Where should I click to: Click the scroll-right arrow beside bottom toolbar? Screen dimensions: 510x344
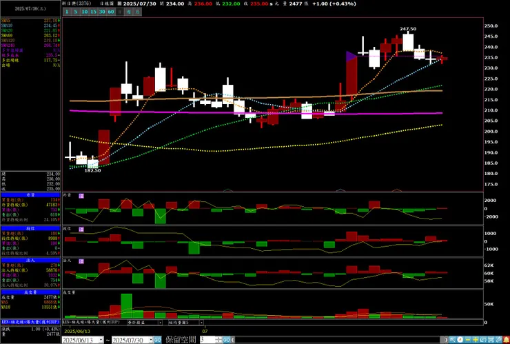[447, 340]
